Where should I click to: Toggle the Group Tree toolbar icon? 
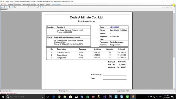(x=15, y=7)
